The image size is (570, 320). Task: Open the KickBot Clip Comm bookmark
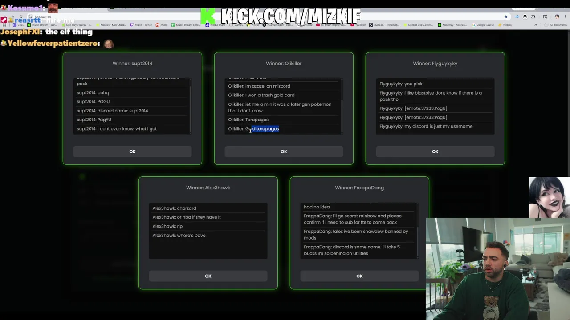pos(418,25)
